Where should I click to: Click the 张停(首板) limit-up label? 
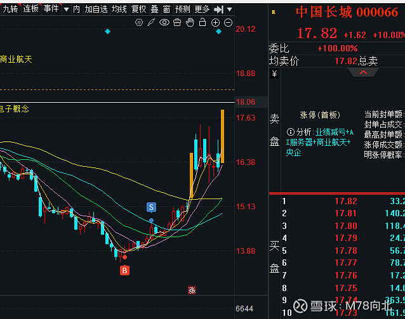click(x=320, y=115)
